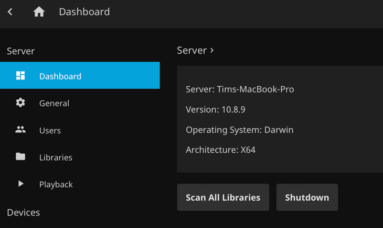Image resolution: width=383 pixels, height=228 pixels.
Task: Click the Tims-MacBook-Pro server name text
Action: click(x=255, y=89)
